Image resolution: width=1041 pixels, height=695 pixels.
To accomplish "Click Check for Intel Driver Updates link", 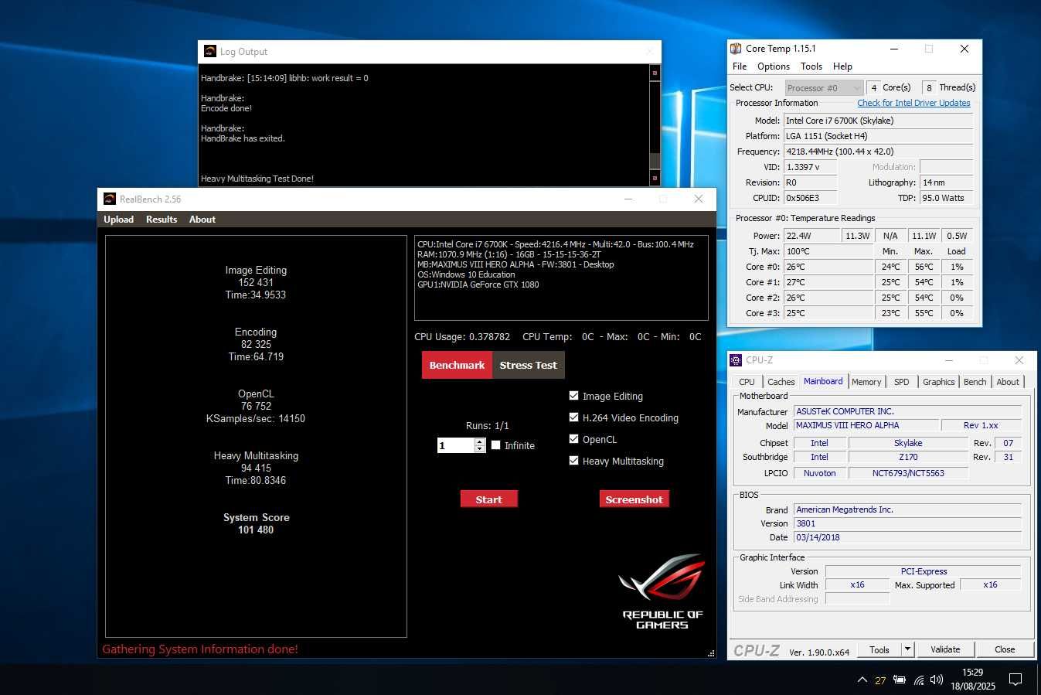I will point(913,103).
